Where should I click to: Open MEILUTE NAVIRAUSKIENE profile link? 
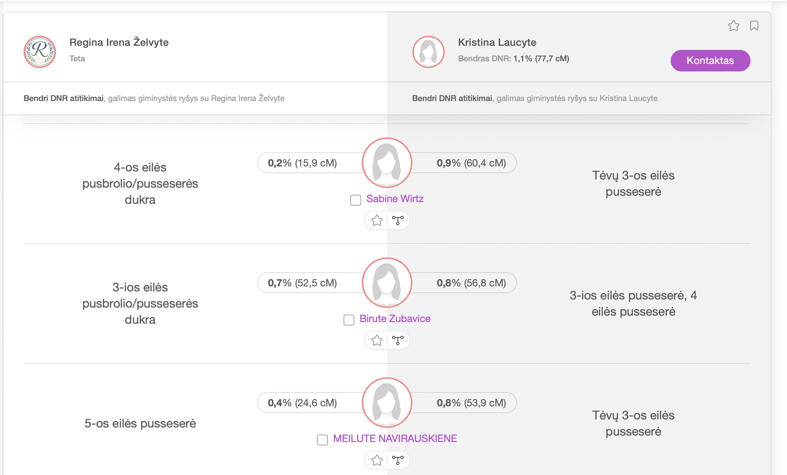click(395, 439)
